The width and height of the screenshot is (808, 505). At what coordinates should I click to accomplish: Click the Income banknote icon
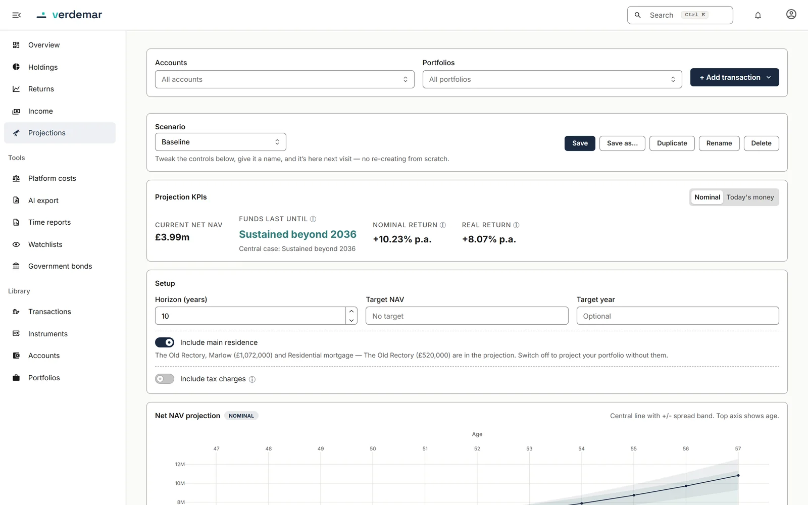click(x=16, y=111)
